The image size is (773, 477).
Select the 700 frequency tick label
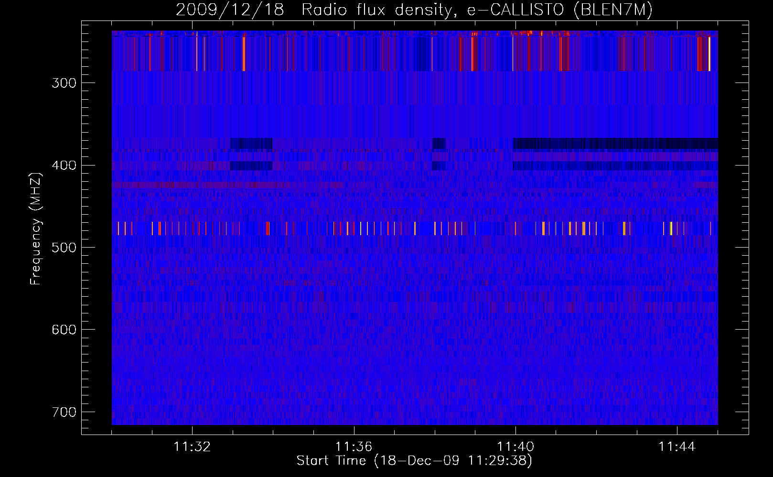pyautogui.click(x=64, y=412)
